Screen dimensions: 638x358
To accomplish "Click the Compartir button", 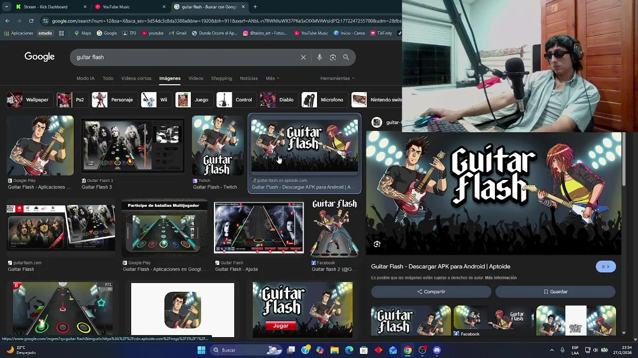I will tap(431, 292).
